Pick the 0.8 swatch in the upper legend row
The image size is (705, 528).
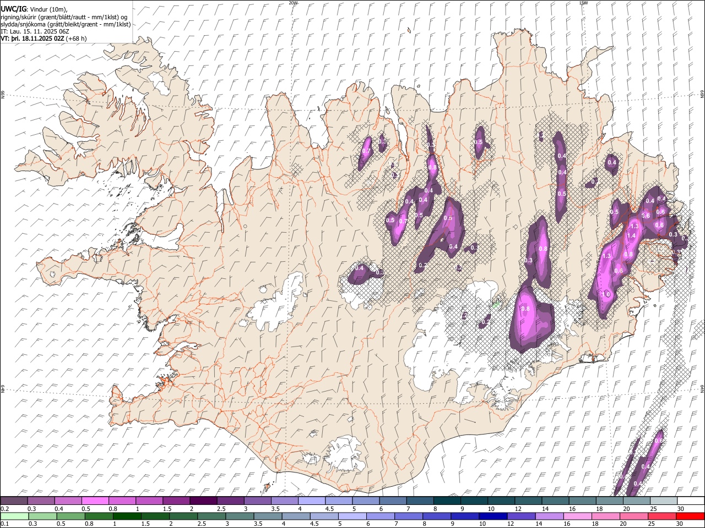122,501
